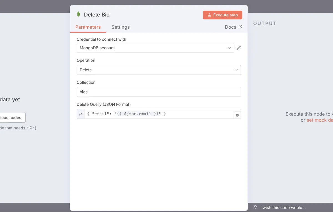Click the MongoDB leaf icon in the header
This screenshot has width=333, height=212.
pos(79,14)
